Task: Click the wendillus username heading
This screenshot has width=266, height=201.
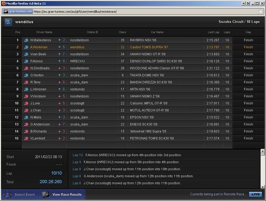Action: coord(24,22)
